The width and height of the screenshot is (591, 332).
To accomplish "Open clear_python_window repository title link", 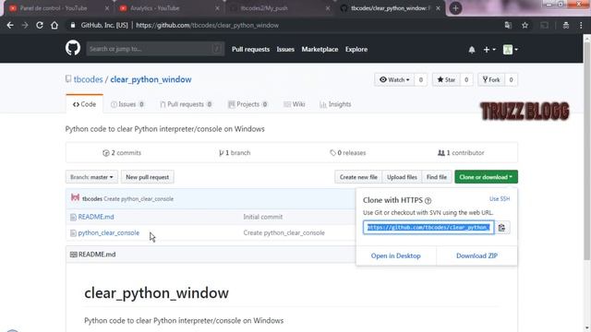I will coord(151,79).
